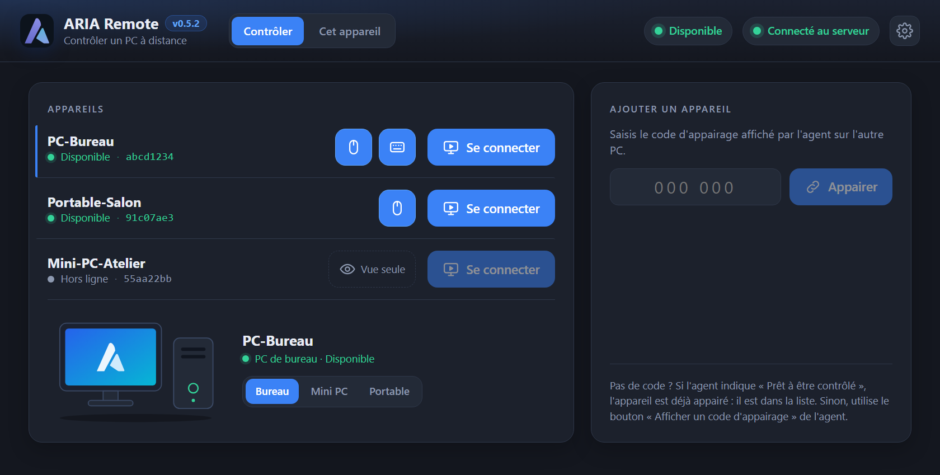The image size is (940, 475).
Task: Click the Appairer button
Action: point(841,187)
